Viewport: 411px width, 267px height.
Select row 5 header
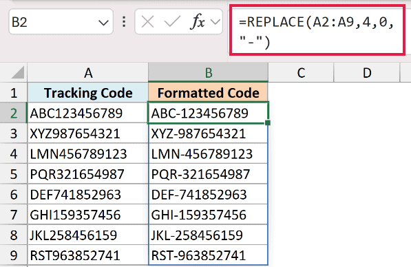pos(14,174)
